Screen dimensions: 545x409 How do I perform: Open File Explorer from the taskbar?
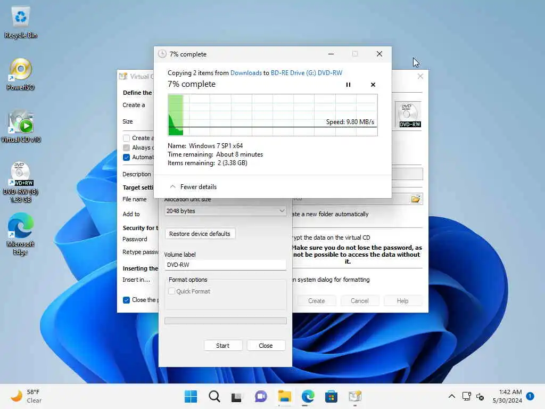pos(284,396)
